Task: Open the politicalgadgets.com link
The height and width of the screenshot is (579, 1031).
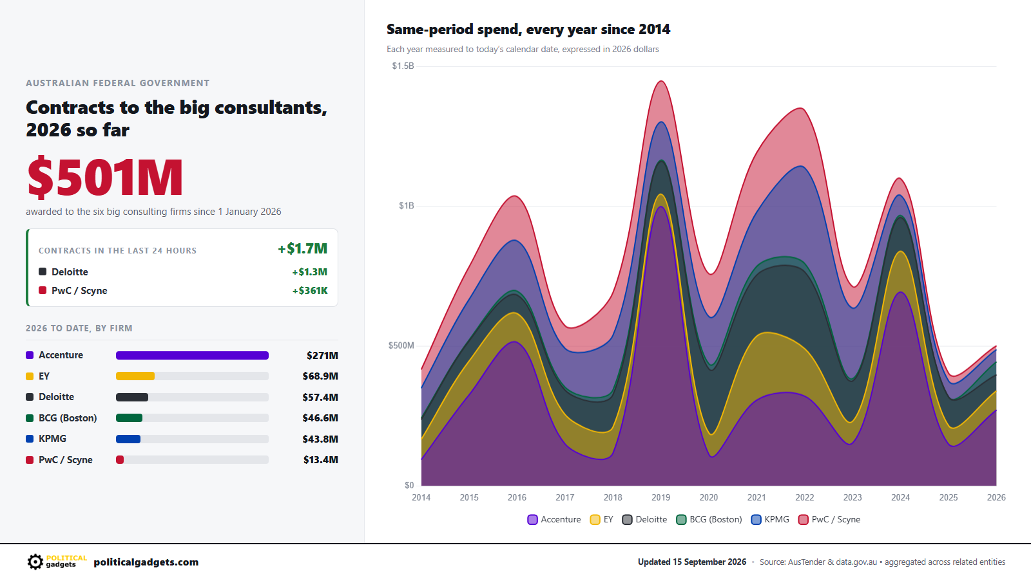Action: [146, 562]
